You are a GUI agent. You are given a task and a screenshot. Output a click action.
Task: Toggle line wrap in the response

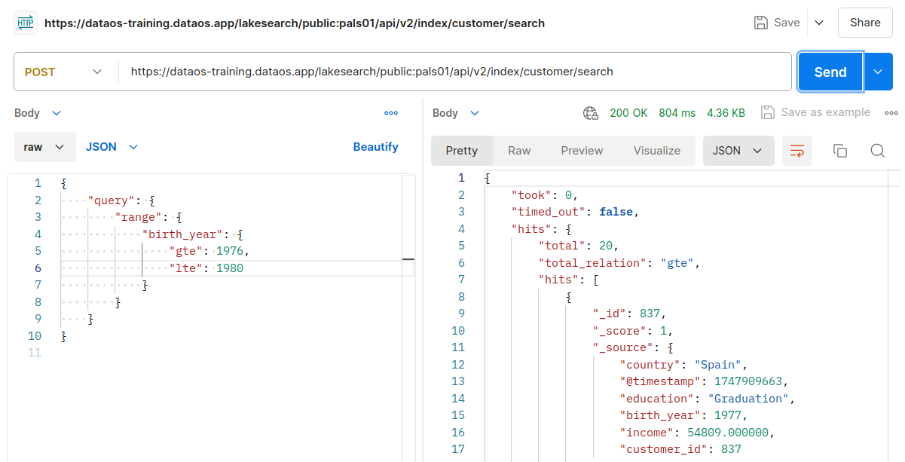797,151
